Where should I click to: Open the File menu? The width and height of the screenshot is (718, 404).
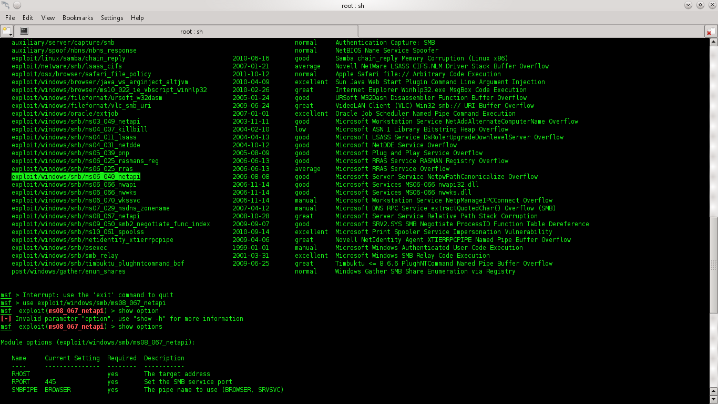coord(10,17)
